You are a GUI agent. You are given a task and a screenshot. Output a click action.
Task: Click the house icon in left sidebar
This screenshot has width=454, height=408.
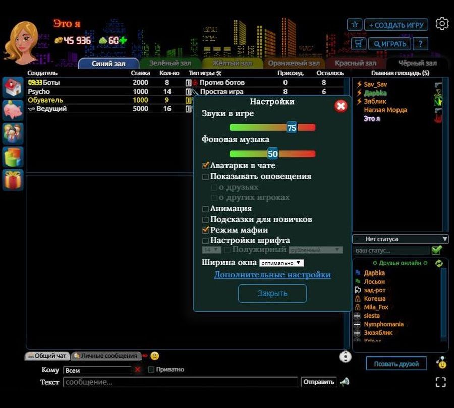13,88
